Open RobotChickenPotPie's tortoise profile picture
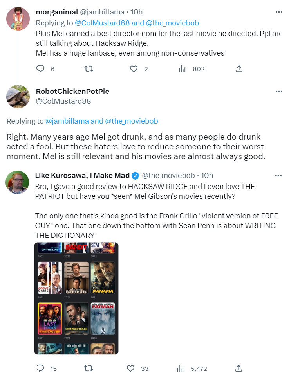This screenshot has height=374, width=282. point(18,97)
